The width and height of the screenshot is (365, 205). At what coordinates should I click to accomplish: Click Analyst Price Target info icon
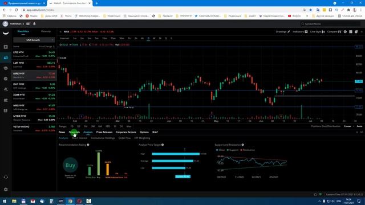click(x=163, y=145)
